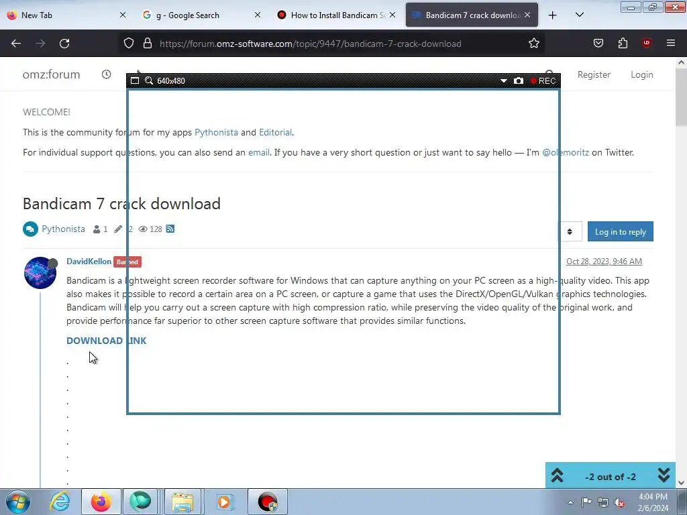Click the Bandicam rectangle mode icon
The image size is (687, 515).
pos(135,80)
